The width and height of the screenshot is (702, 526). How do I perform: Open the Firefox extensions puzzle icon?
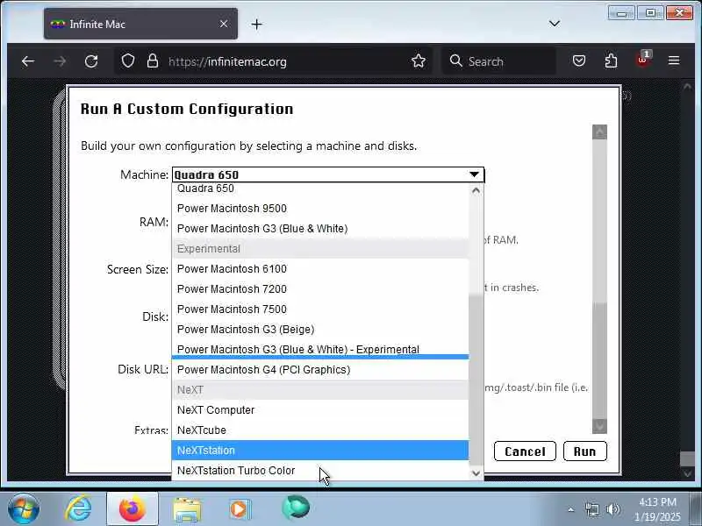tap(611, 60)
